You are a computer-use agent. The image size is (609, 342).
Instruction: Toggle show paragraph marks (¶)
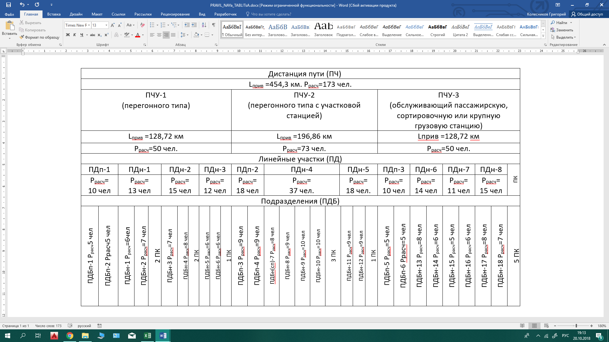tap(214, 25)
